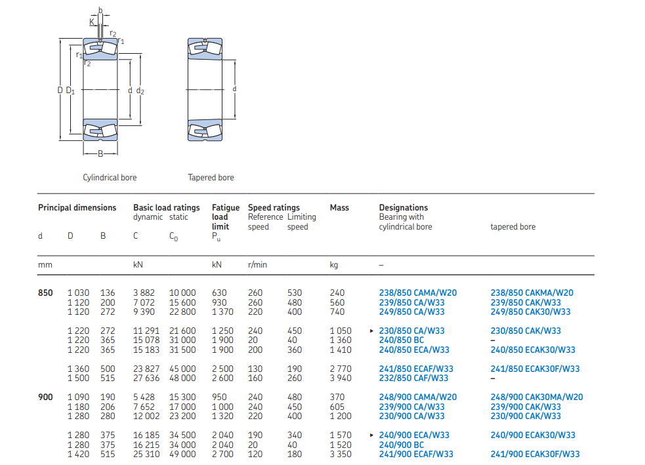
Task: Select the mass value 3 940
Action: click(340, 378)
